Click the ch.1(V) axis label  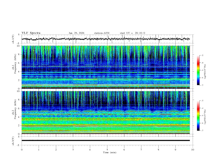[13, 39]
